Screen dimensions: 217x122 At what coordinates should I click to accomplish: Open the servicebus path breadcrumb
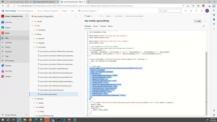pos(119,16)
